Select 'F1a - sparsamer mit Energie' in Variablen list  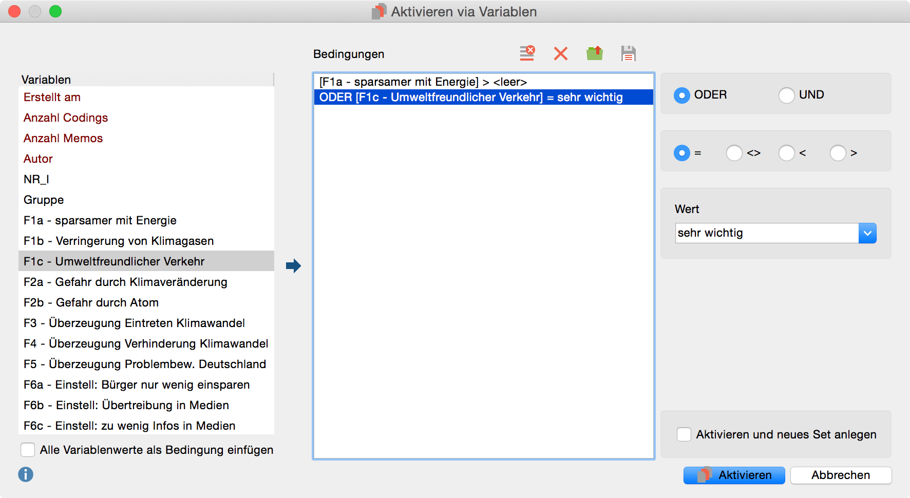pyautogui.click(x=146, y=220)
